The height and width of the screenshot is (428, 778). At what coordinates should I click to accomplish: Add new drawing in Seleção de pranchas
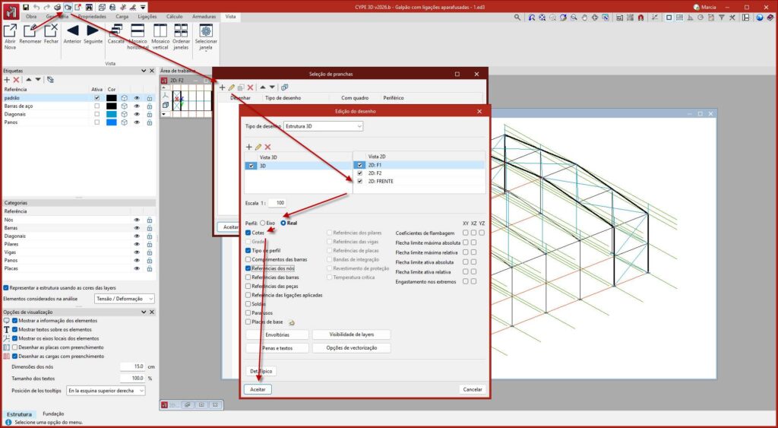coord(223,87)
